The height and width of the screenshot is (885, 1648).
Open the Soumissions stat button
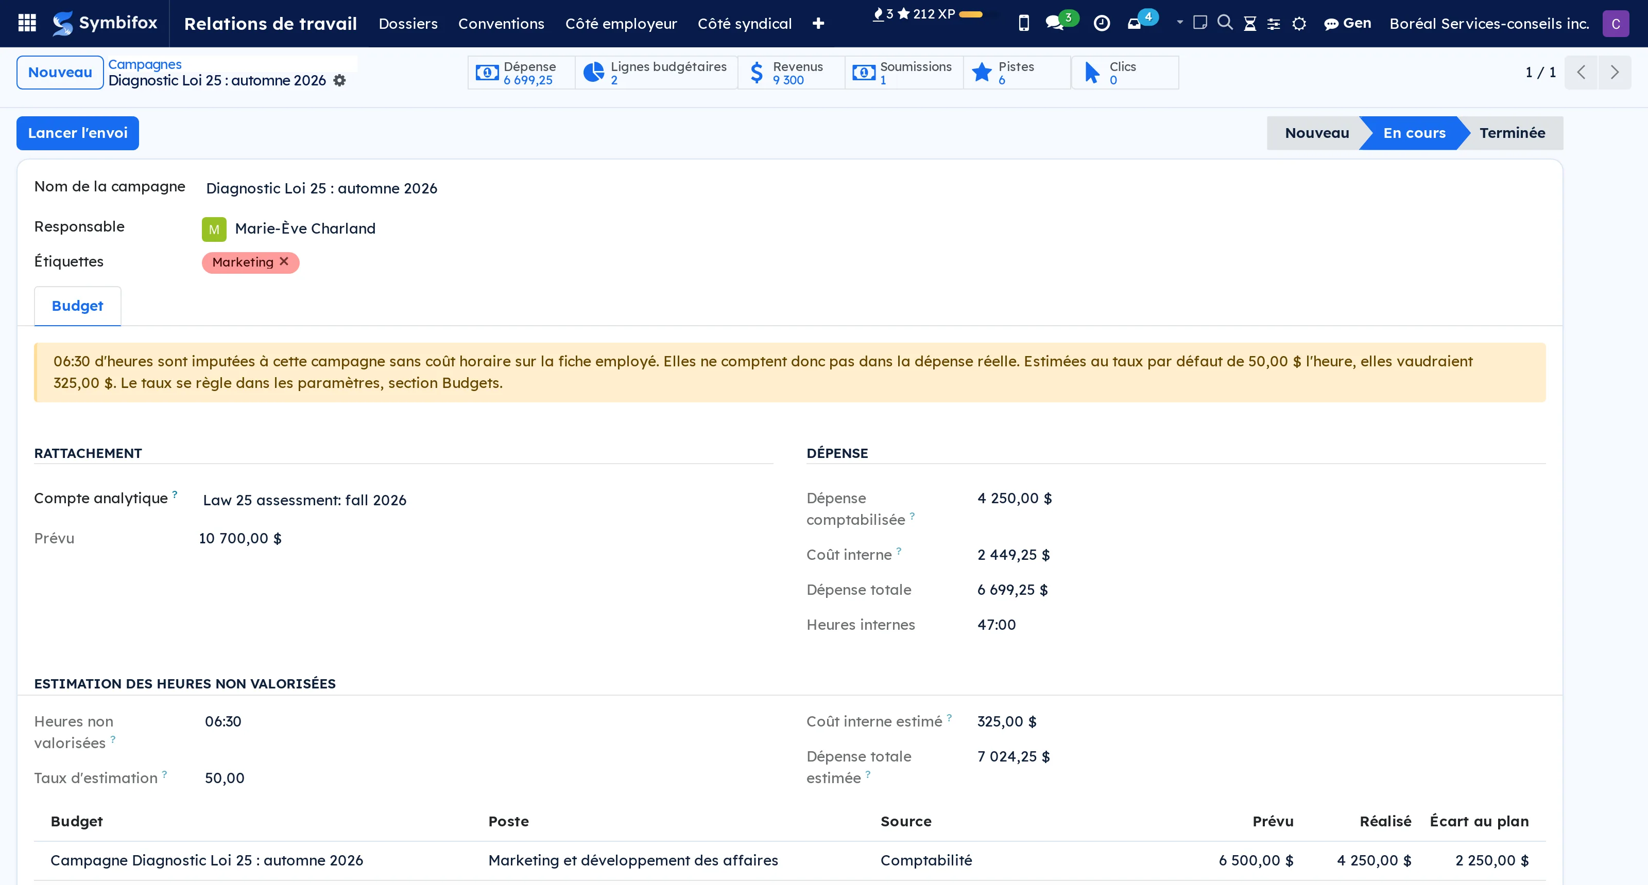904,72
